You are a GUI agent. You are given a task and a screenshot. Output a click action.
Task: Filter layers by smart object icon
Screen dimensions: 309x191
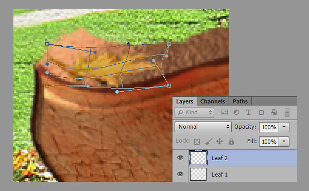point(274,112)
